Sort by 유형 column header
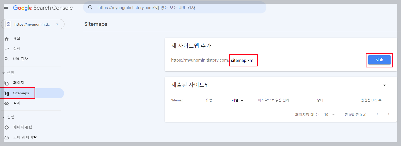 [x=209, y=100]
